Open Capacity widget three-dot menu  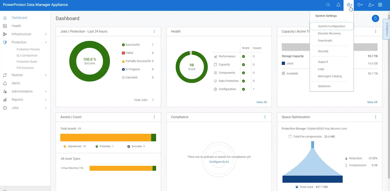[x=376, y=31]
